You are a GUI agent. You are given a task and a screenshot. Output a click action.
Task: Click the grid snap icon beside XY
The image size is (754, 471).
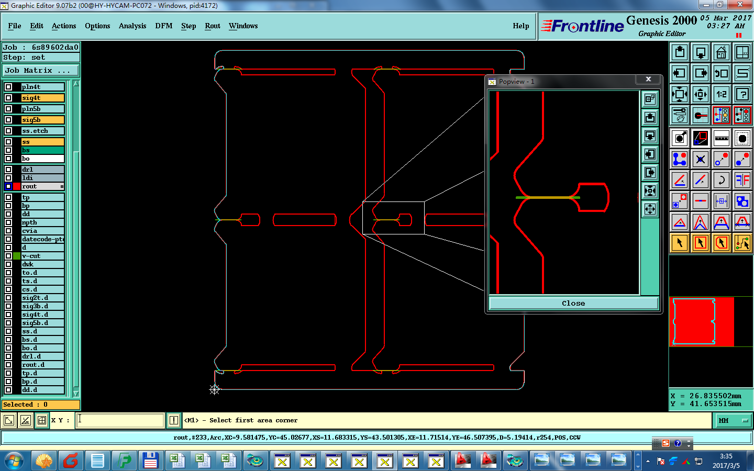click(42, 420)
